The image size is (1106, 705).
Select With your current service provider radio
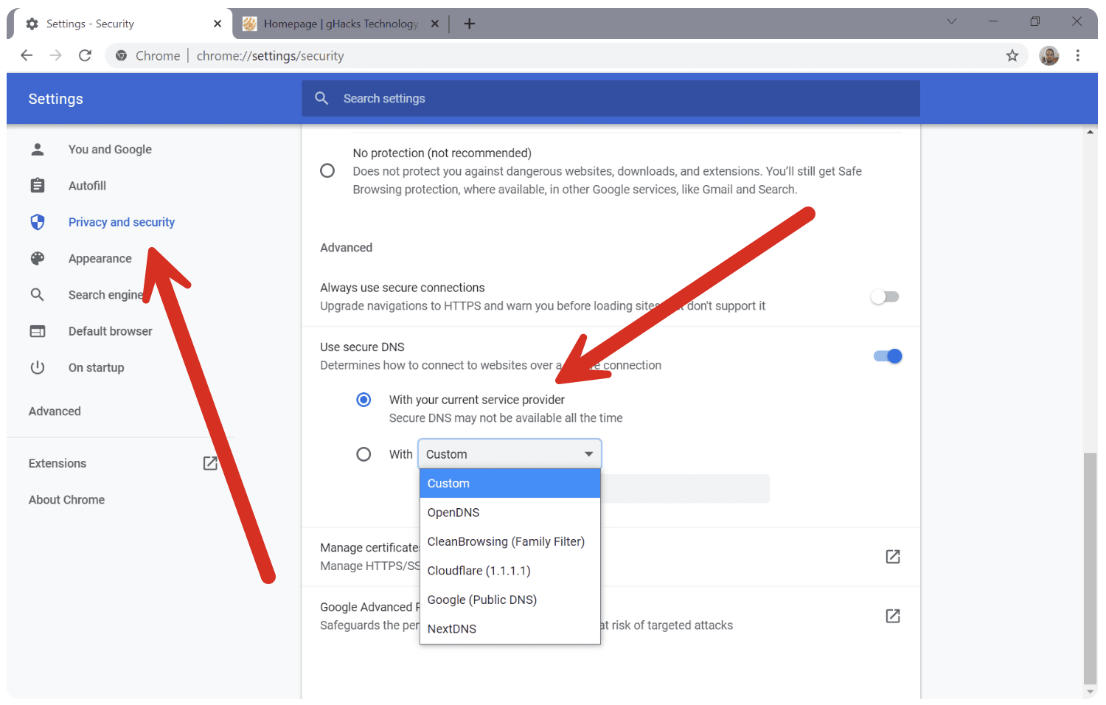(x=364, y=400)
